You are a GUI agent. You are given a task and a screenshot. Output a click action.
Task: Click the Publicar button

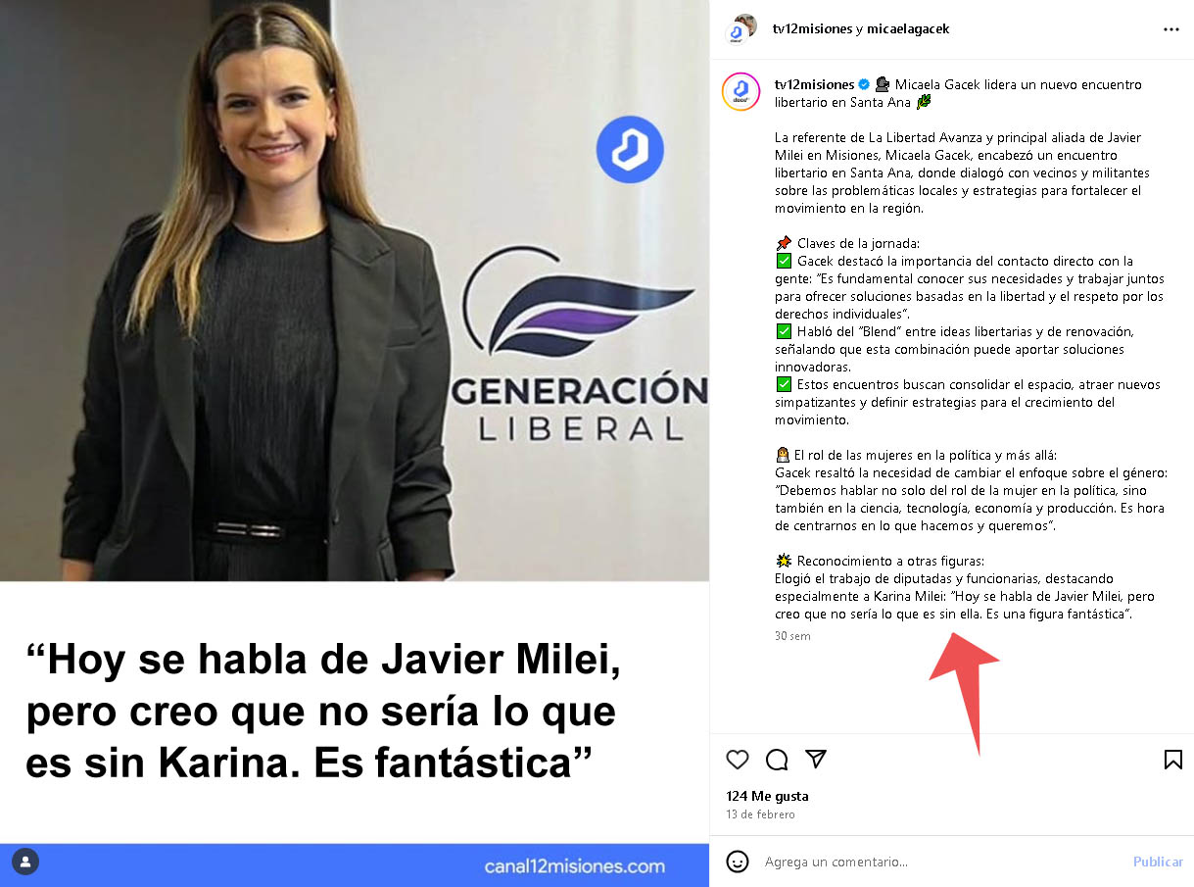point(1158,862)
